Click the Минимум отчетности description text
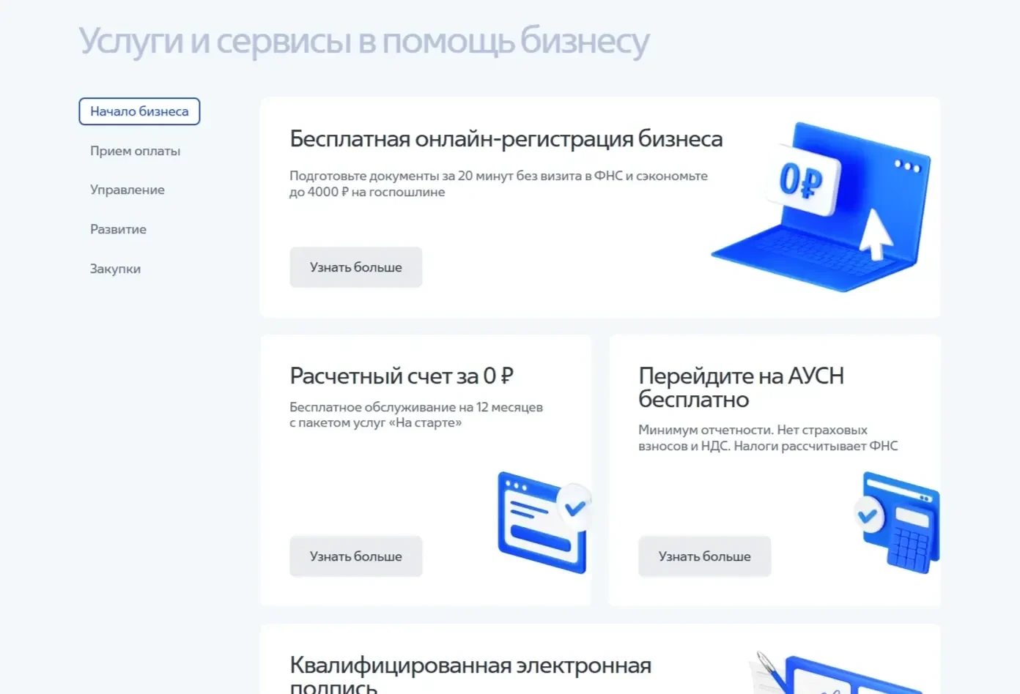 point(768,438)
